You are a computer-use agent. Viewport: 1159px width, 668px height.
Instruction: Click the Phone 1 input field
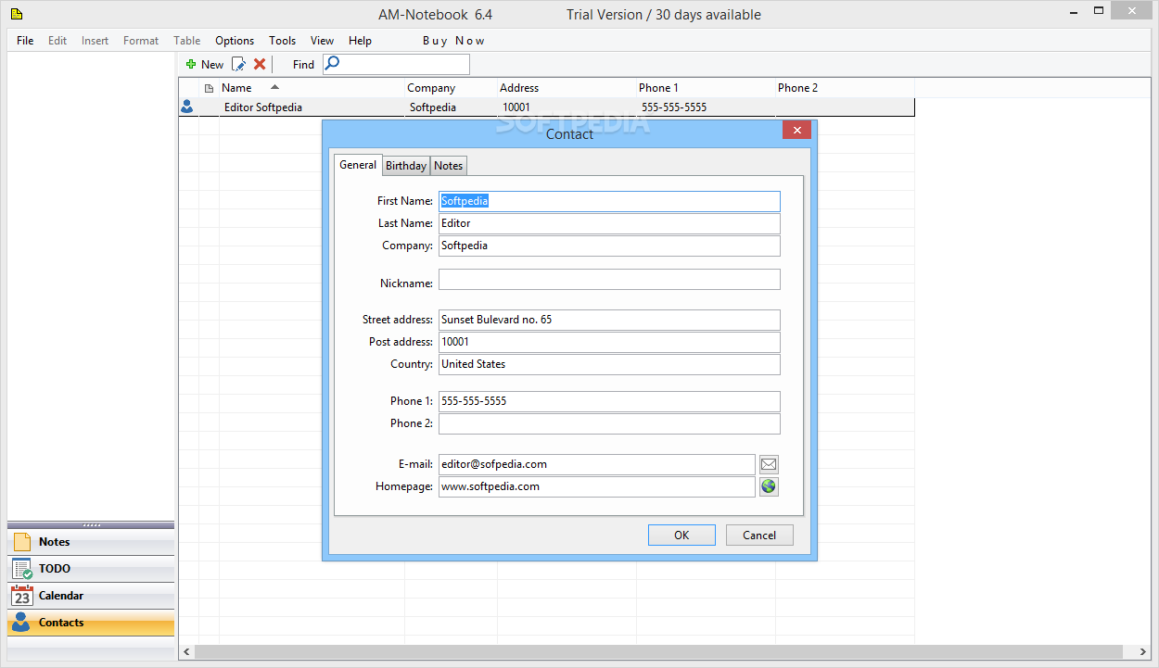coord(609,401)
